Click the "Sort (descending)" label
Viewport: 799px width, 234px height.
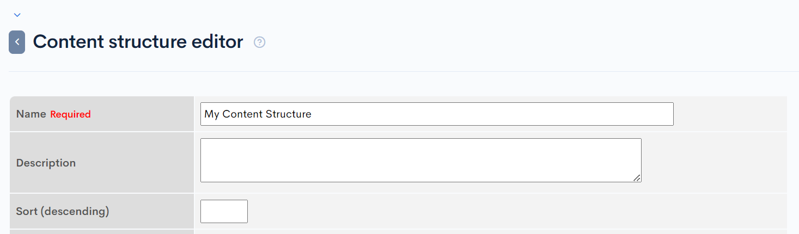63,211
